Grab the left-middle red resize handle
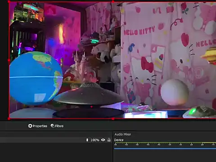Screen dimensions: 216x162 point(9,60)
